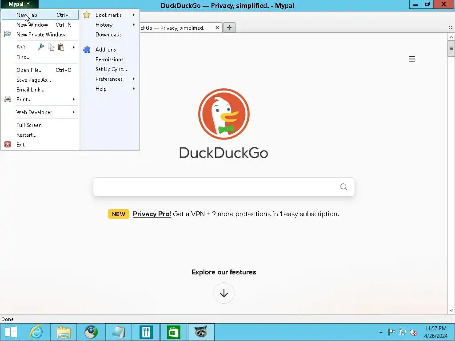Click the network tray icon
Image resolution: width=455 pixels, height=341 pixels.
(403, 332)
